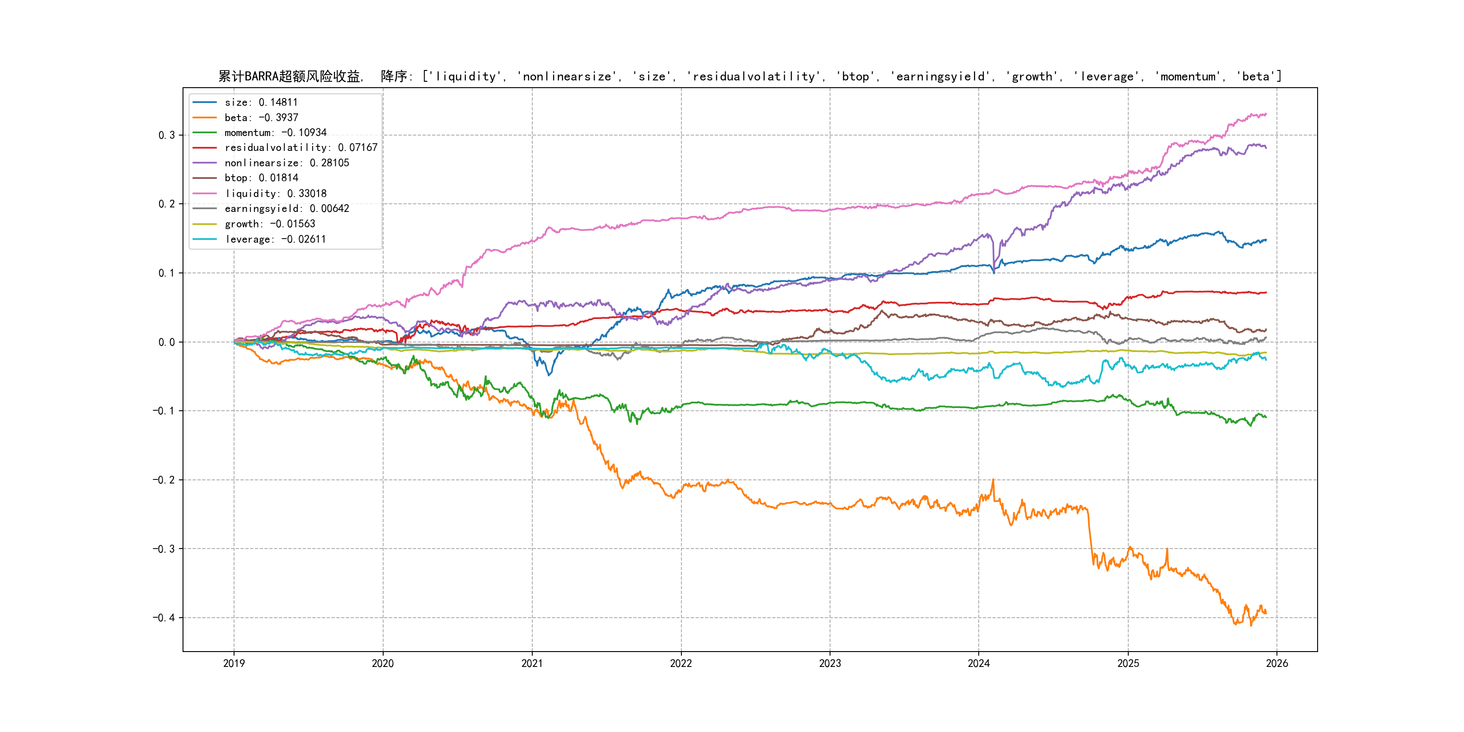
Task: Click the chart title text
Action: 750,76
